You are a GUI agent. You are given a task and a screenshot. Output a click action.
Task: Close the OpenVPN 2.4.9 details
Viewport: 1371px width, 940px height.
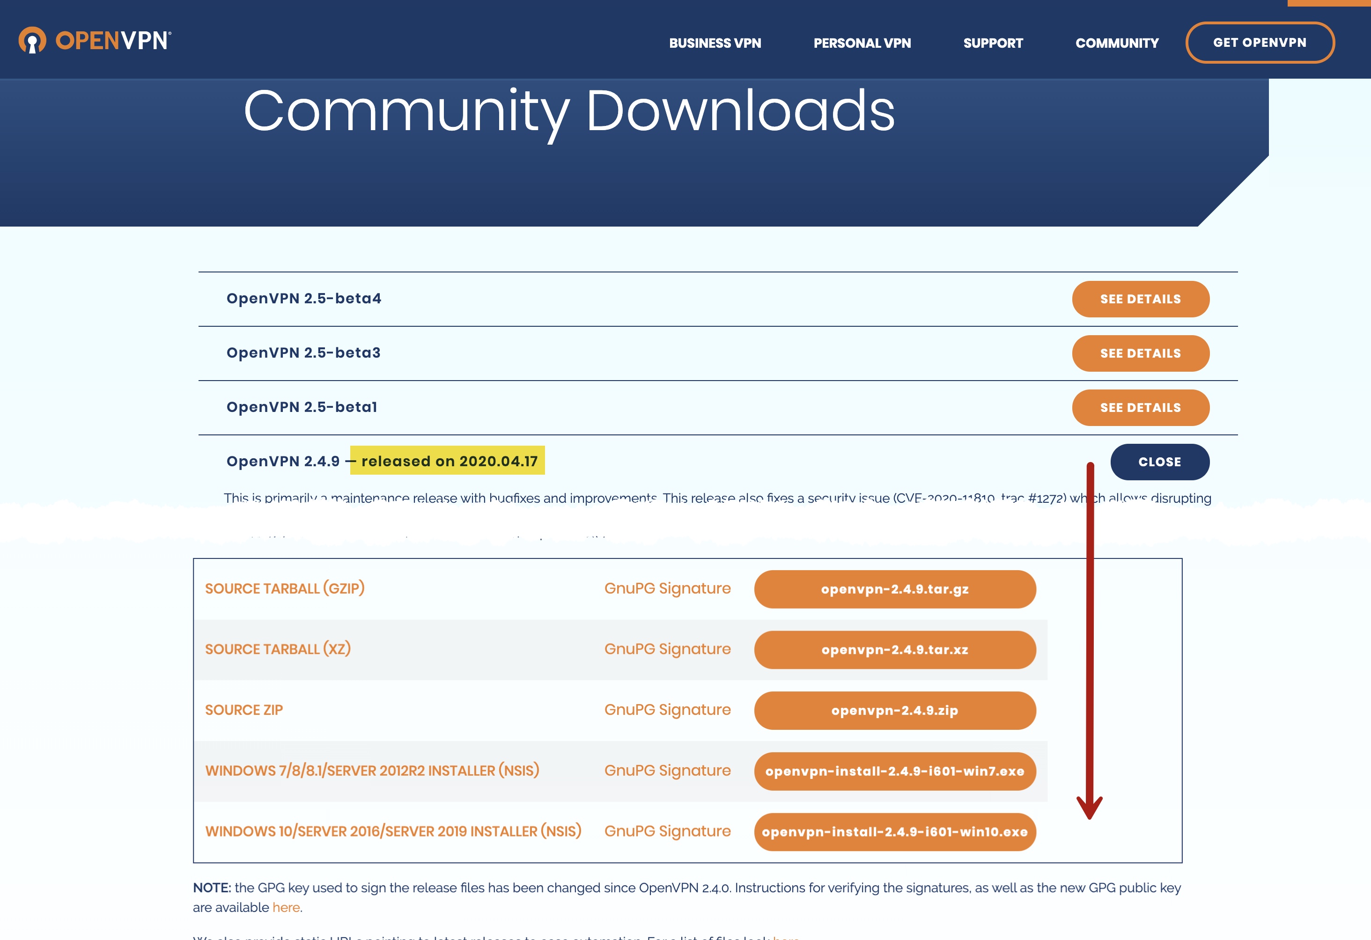1159,462
